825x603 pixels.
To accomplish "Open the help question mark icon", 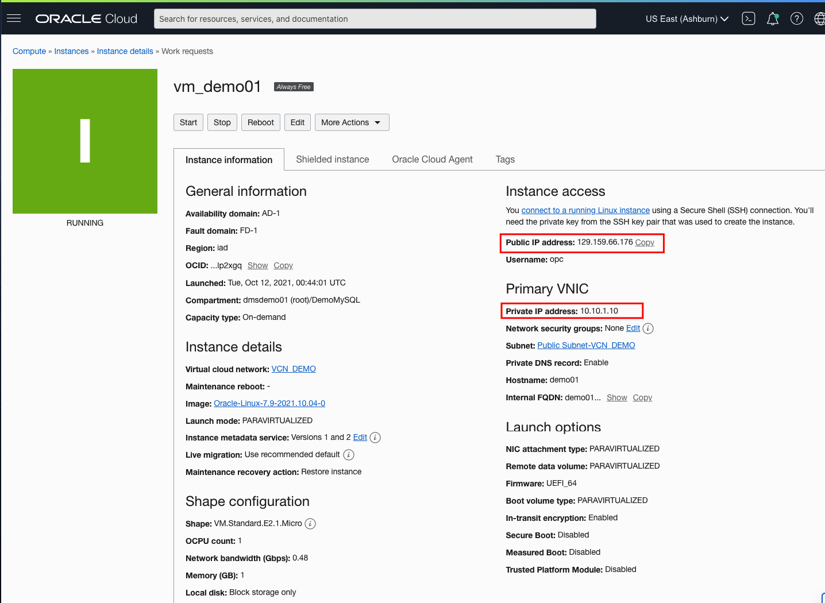I will [797, 18].
